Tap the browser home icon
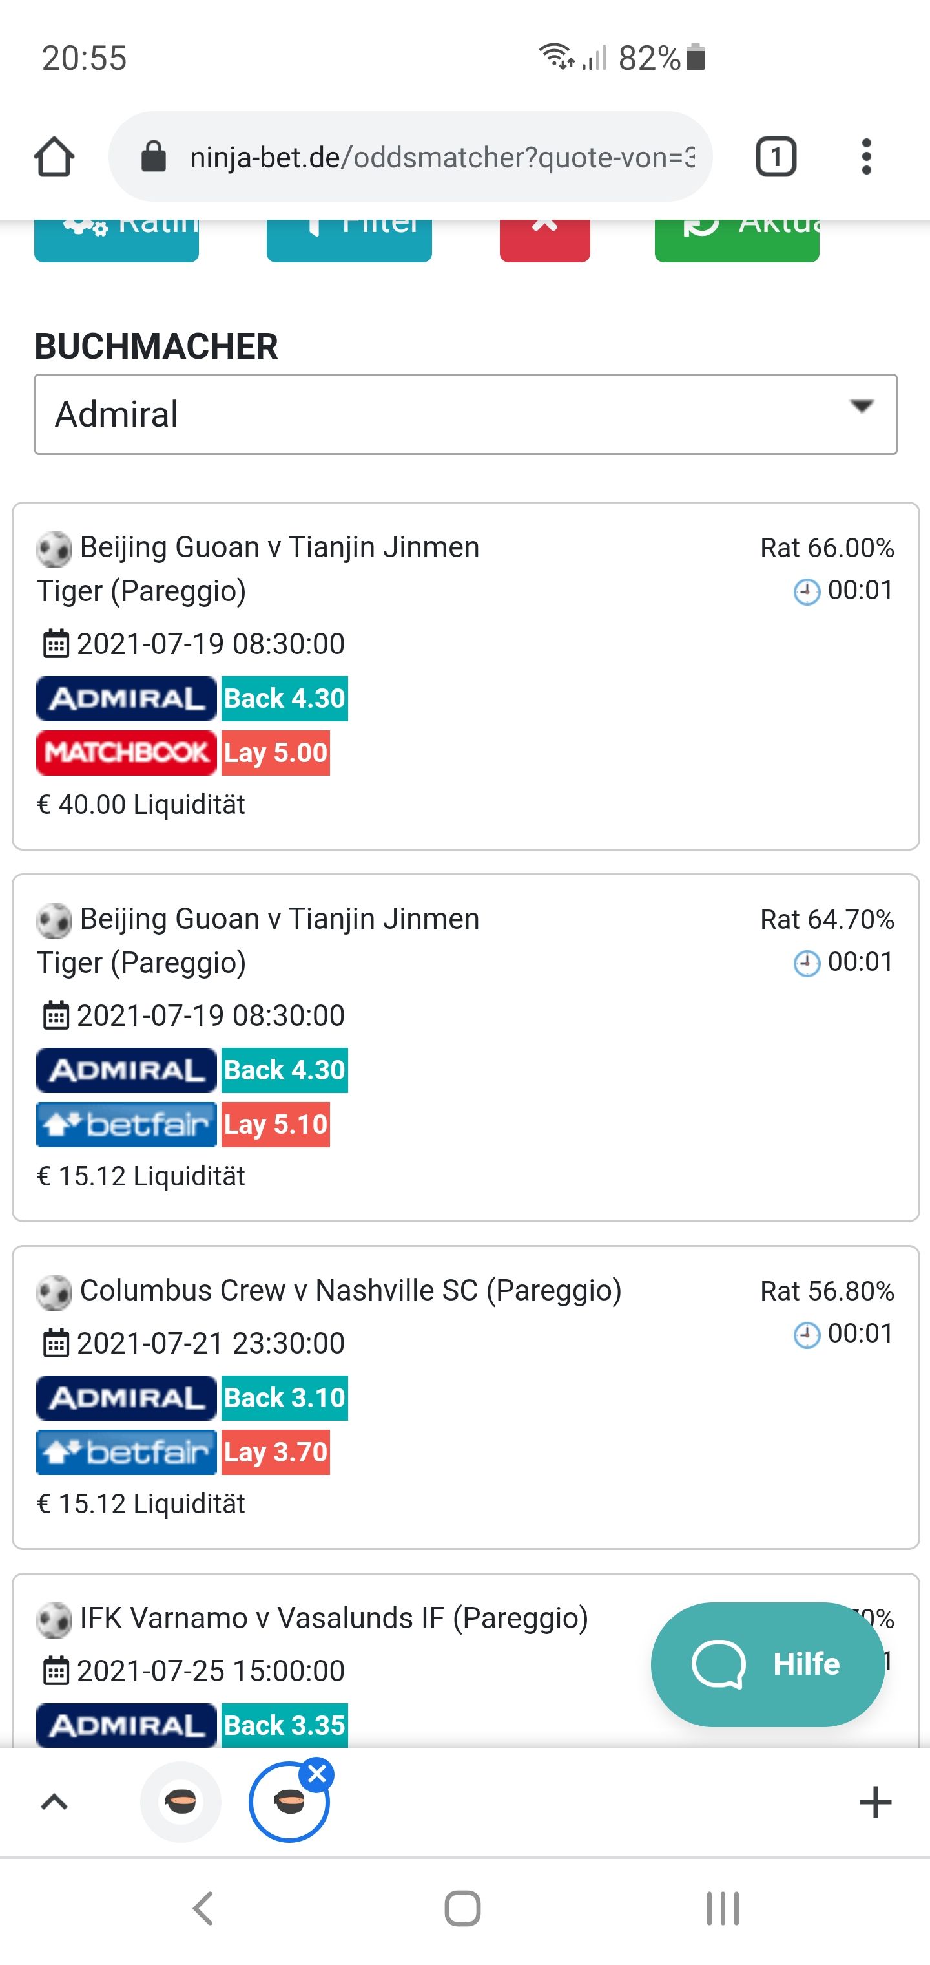This screenshot has width=930, height=1965. click(54, 157)
